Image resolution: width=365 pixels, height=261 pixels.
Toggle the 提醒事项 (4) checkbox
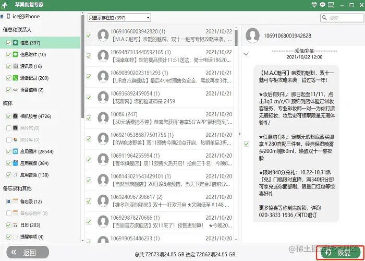(9, 237)
